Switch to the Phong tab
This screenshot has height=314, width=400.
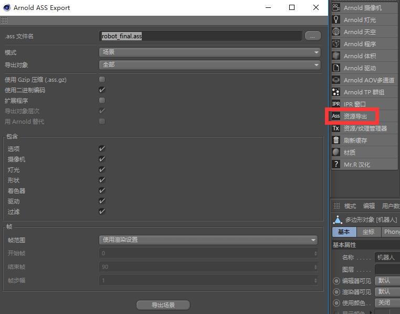(x=391, y=232)
